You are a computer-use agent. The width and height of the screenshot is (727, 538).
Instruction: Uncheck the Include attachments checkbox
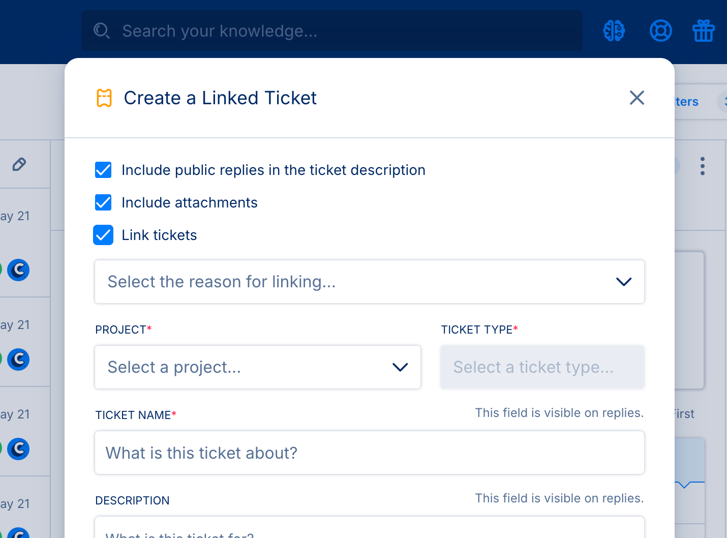pos(103,202)
